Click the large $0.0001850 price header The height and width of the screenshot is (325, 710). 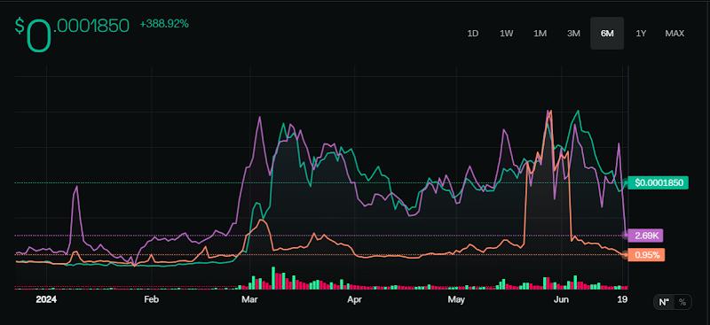73,34
